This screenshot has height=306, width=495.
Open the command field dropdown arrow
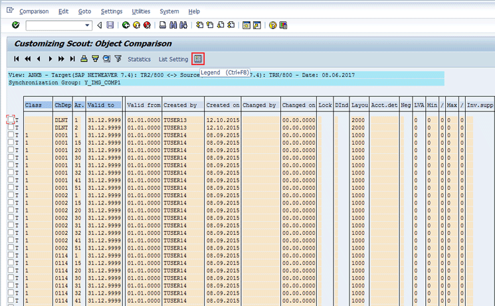pyautogui.click(x=88, y=25)
